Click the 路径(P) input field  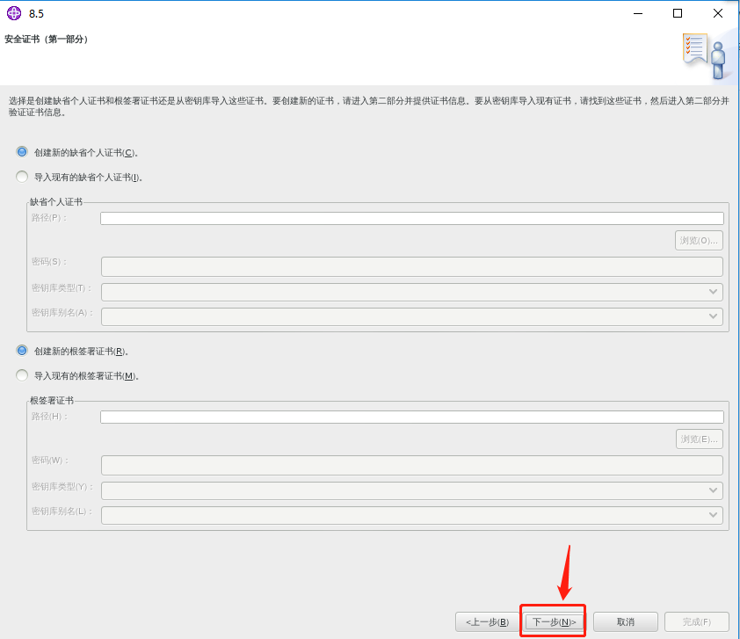tap(412, 218)
